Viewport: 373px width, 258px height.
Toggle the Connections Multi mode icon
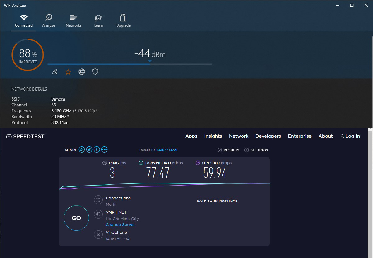98,200
